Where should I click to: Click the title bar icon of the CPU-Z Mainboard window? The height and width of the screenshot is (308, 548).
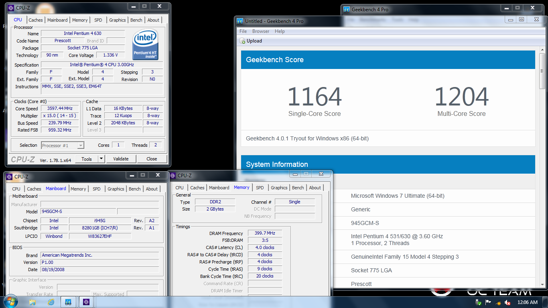click(9, 176)
